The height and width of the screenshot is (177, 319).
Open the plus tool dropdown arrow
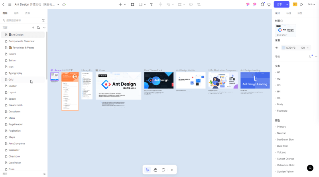pos(125,4)
